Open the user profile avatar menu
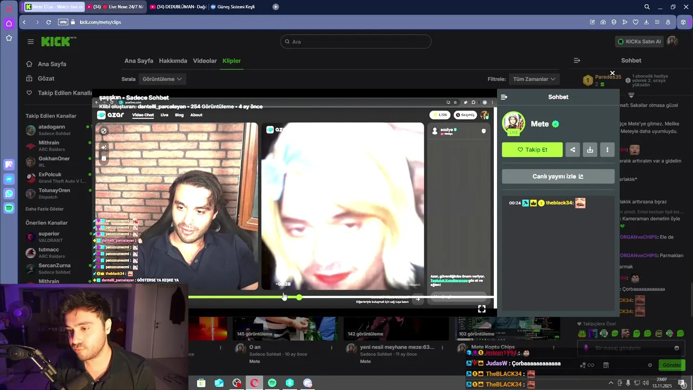This screenshot has width=693, height=390. [672, 42]
